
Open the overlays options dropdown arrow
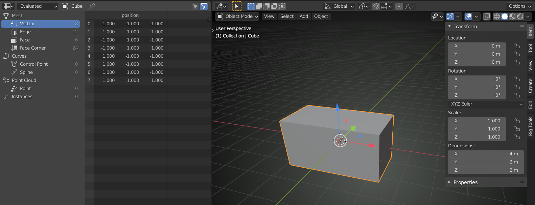(476, 16)
